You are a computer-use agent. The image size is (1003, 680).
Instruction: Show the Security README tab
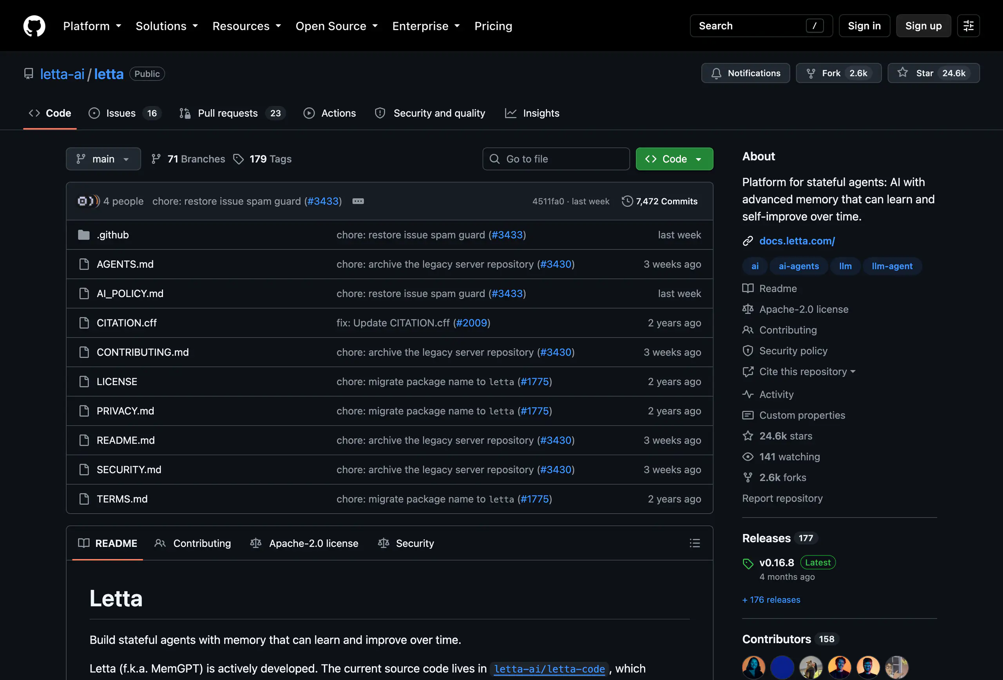[x=406, y=543]
